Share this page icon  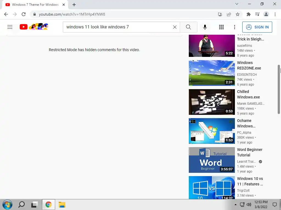[x=229, y=14]
